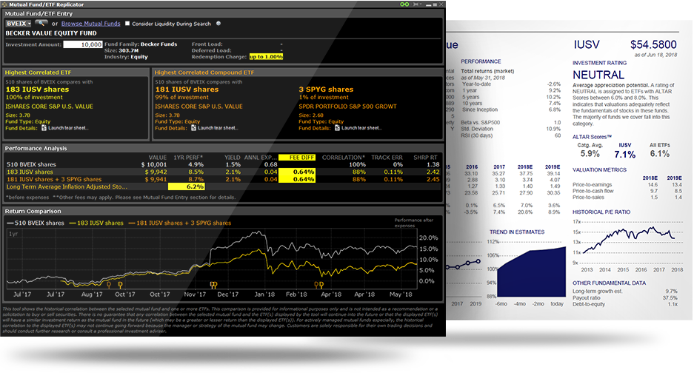Click the magnifier search icon beside BVEIX
This screenshot has height=384, width=694.
41,24
